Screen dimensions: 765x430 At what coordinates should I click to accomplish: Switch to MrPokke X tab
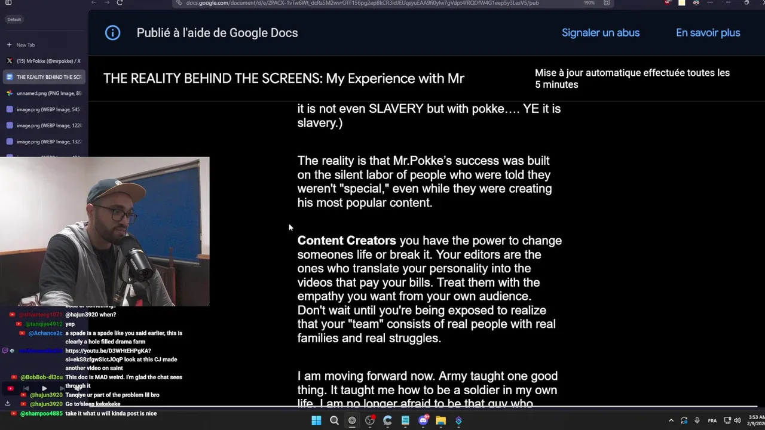tap(44, 61)
